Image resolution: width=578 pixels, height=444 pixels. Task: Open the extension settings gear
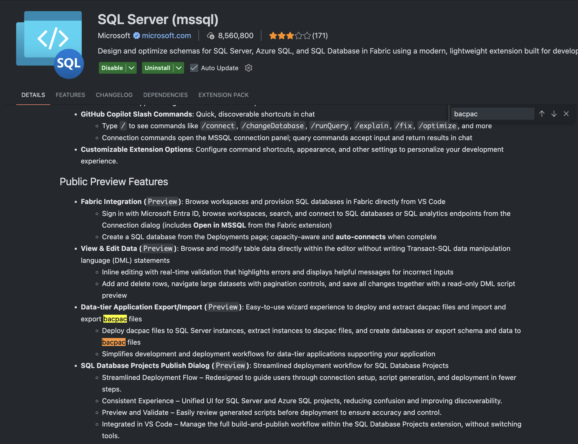coord(248,68)
